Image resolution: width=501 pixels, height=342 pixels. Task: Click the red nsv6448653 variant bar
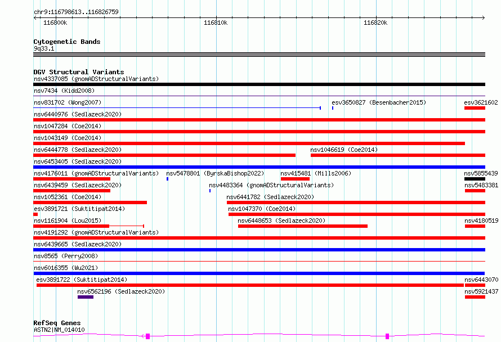coord(303,226)
